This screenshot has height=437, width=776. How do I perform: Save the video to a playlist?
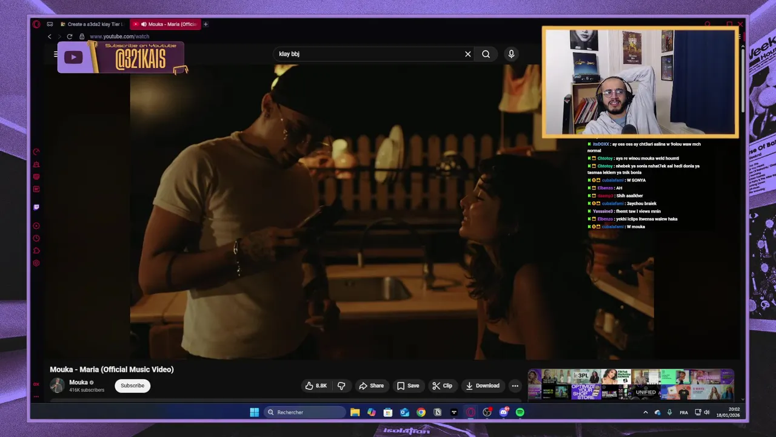408,385
